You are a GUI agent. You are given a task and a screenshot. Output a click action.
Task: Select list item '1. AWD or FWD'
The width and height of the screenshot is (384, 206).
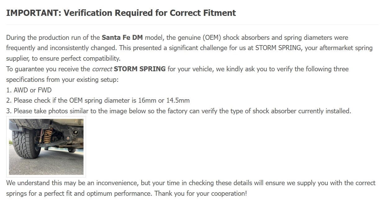click(x=29, y=90)
